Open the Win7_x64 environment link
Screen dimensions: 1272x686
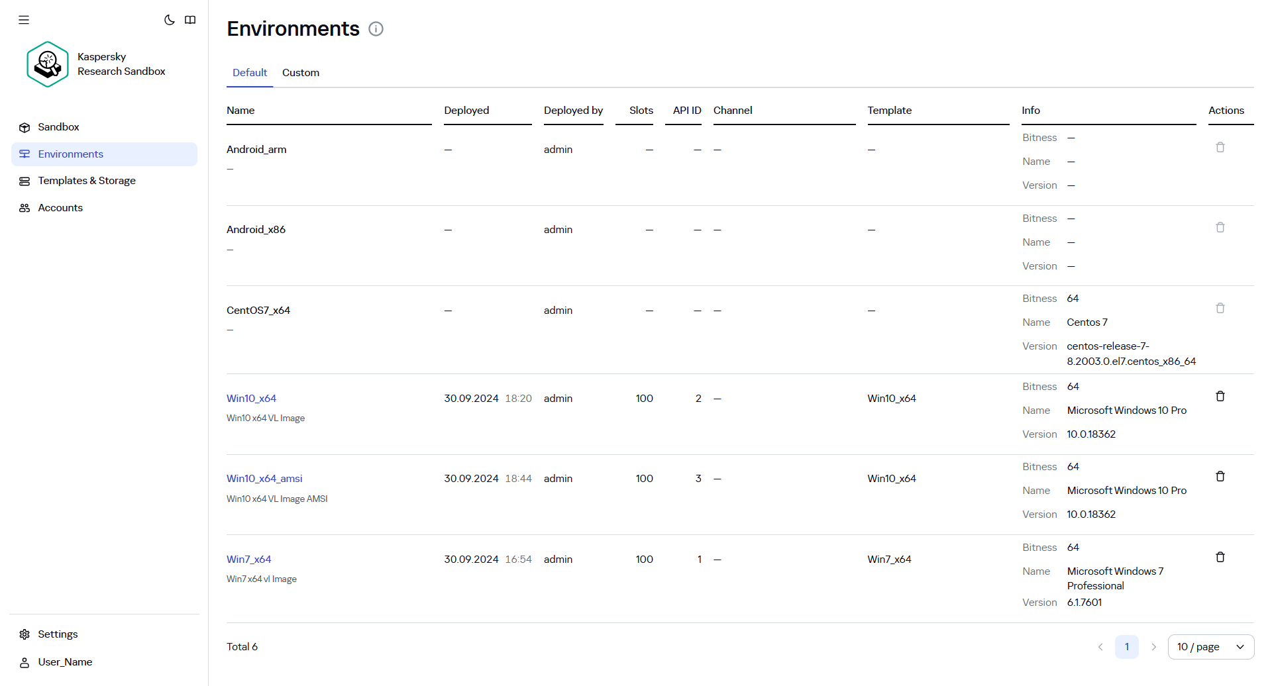pos(248,560)
